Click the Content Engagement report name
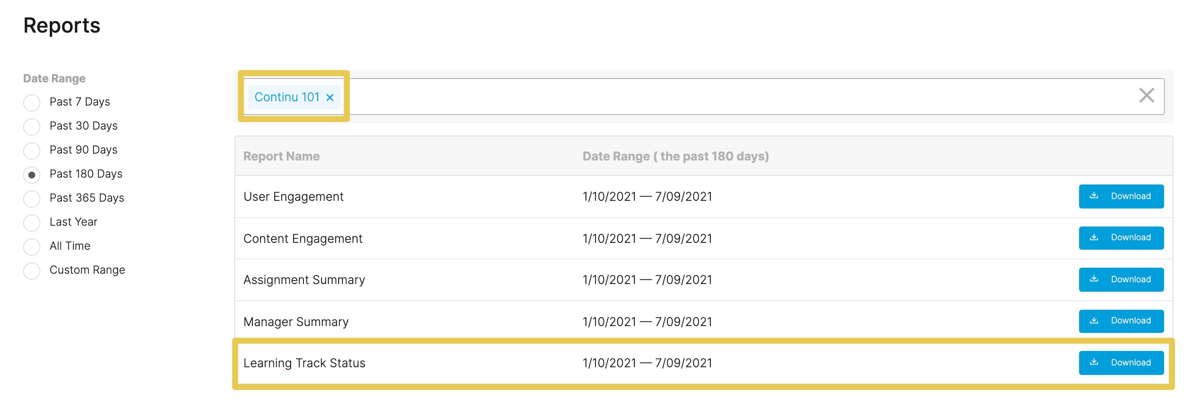 (303, 239)
